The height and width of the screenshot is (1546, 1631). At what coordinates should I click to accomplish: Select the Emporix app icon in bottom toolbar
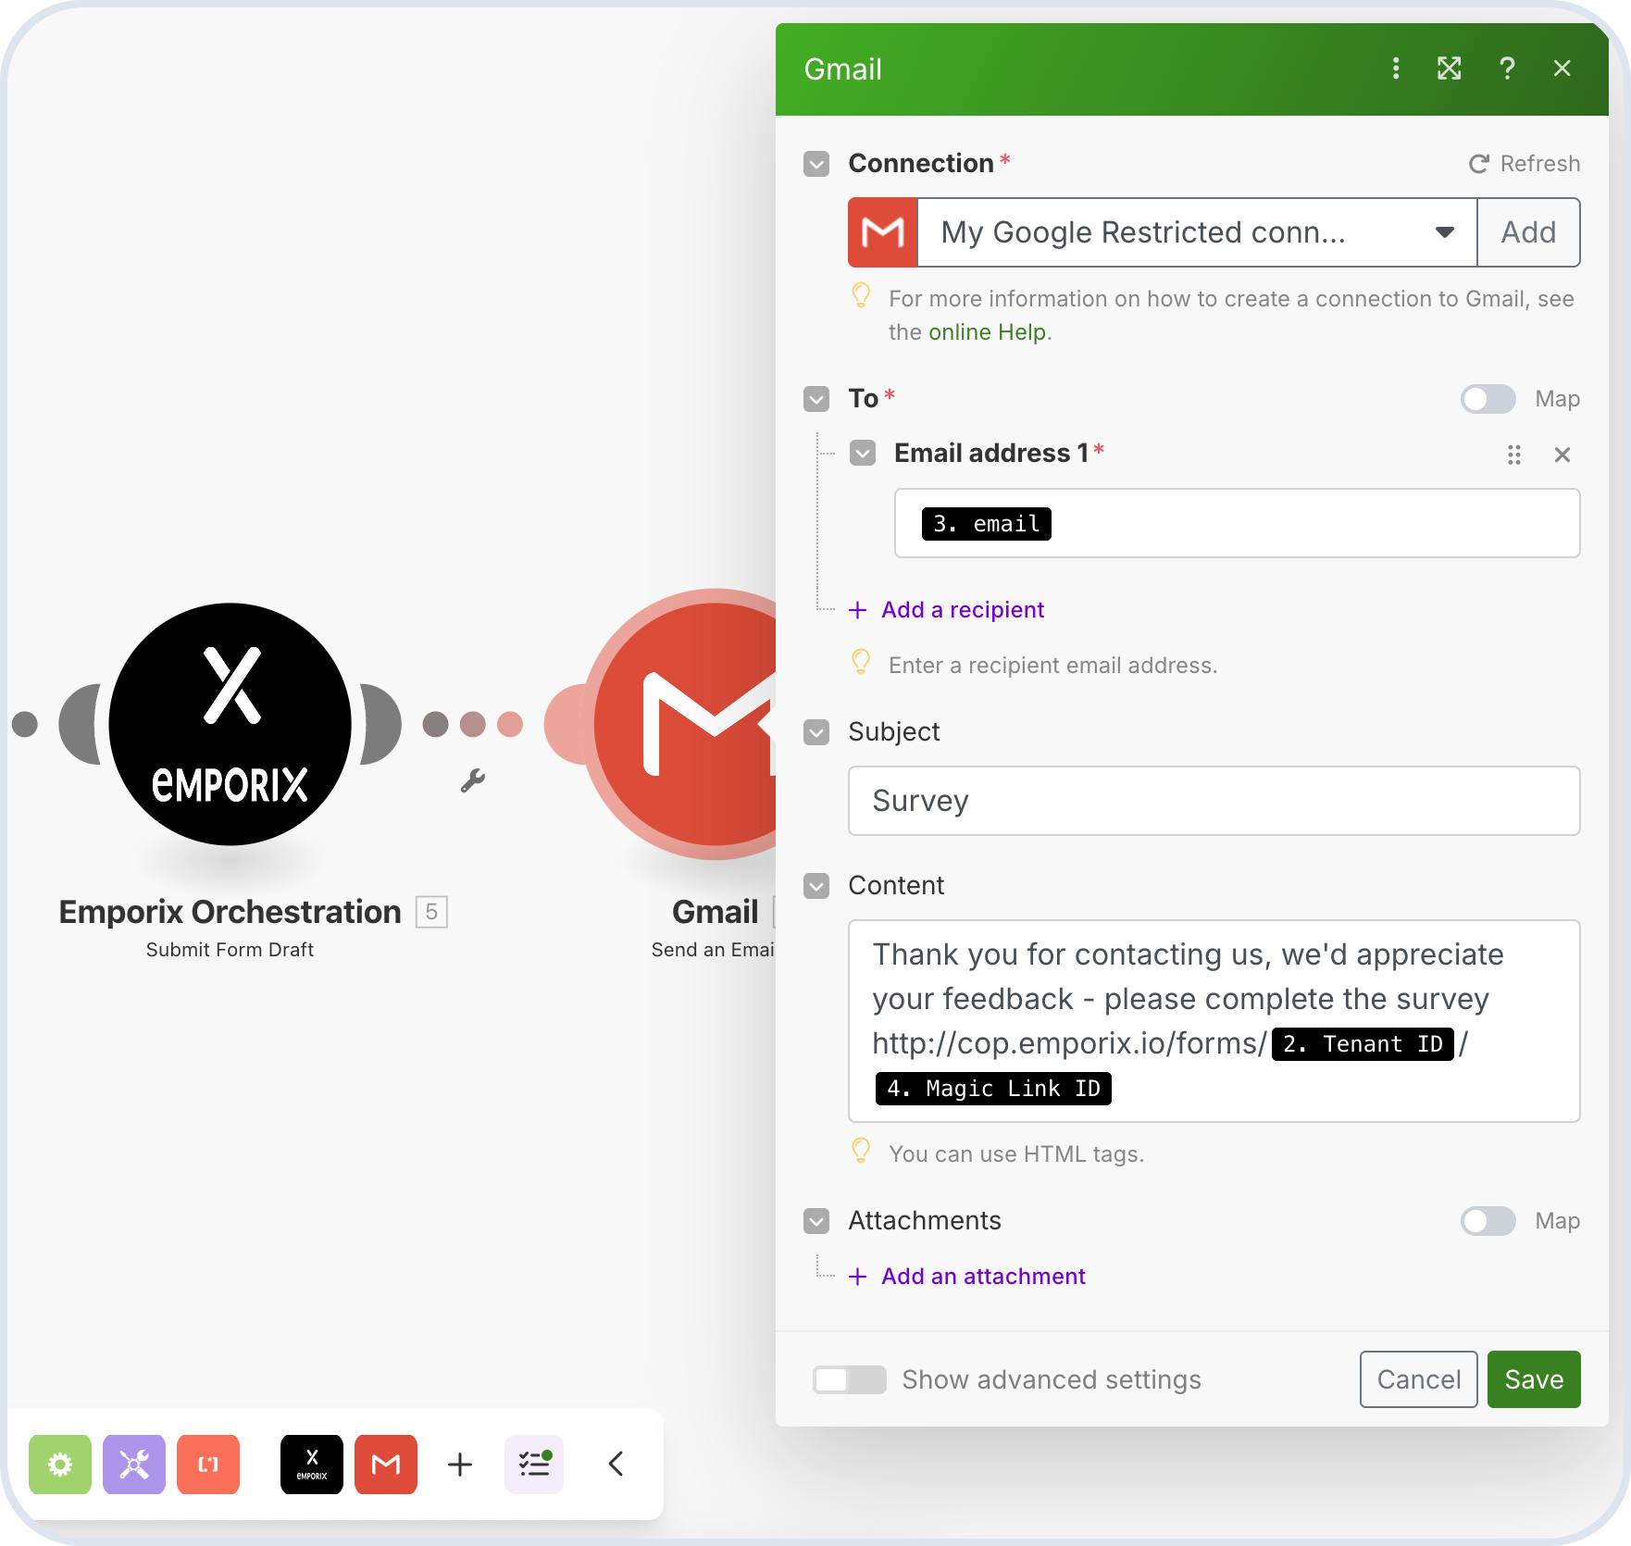[x=312, y=1465]
